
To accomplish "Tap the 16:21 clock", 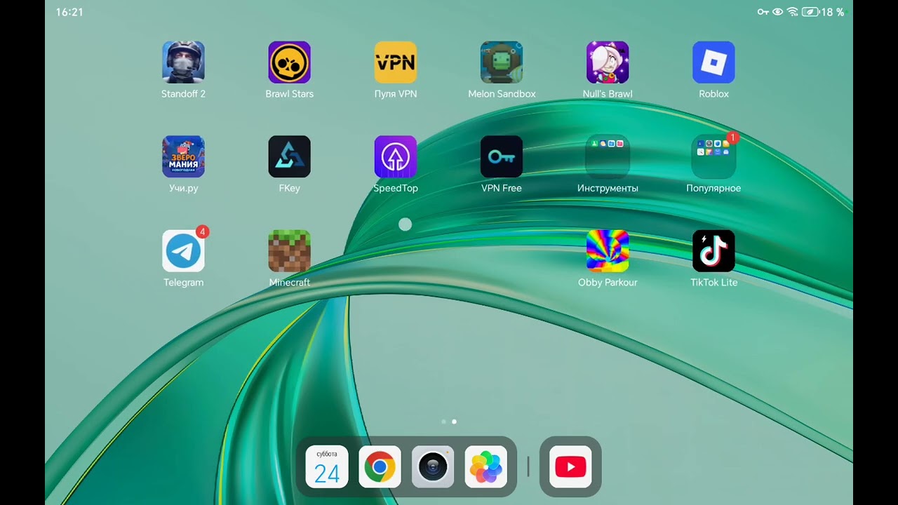I will point(69,13).
